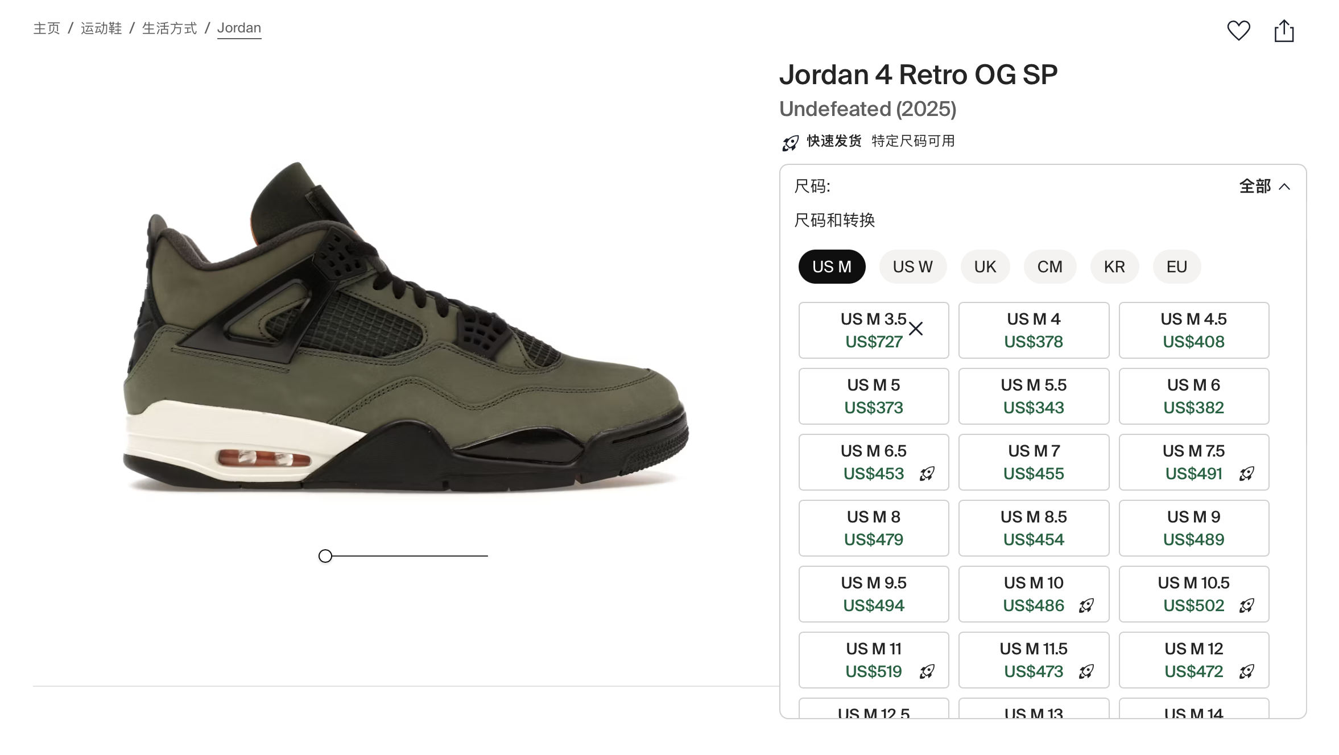Click rocket icon in US M 11 tile

pyautogui.click(x=927, y=671)
